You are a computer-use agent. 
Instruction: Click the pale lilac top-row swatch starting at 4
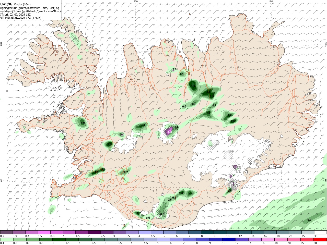click(x=144, y=232)
